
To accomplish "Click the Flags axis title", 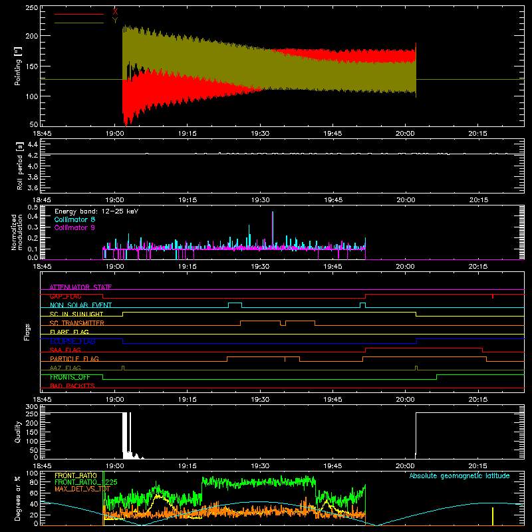I will point(27,332).
